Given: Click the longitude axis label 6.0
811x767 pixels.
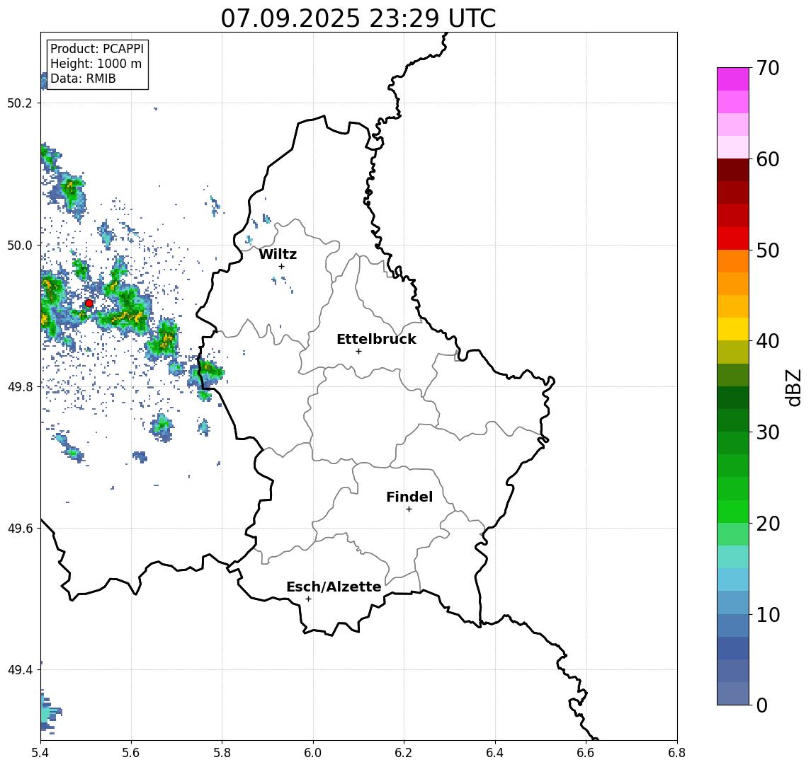Looking at the screenshot, I should click(314, 753).
